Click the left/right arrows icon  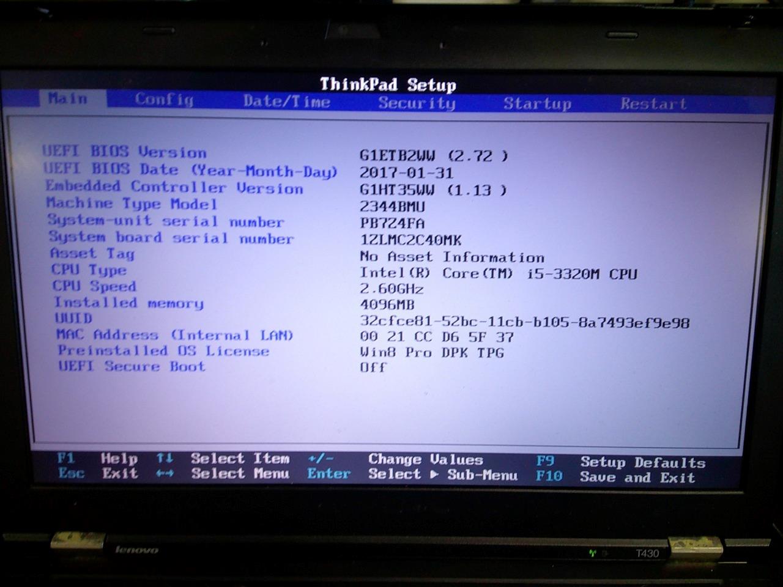click(165, 473)
